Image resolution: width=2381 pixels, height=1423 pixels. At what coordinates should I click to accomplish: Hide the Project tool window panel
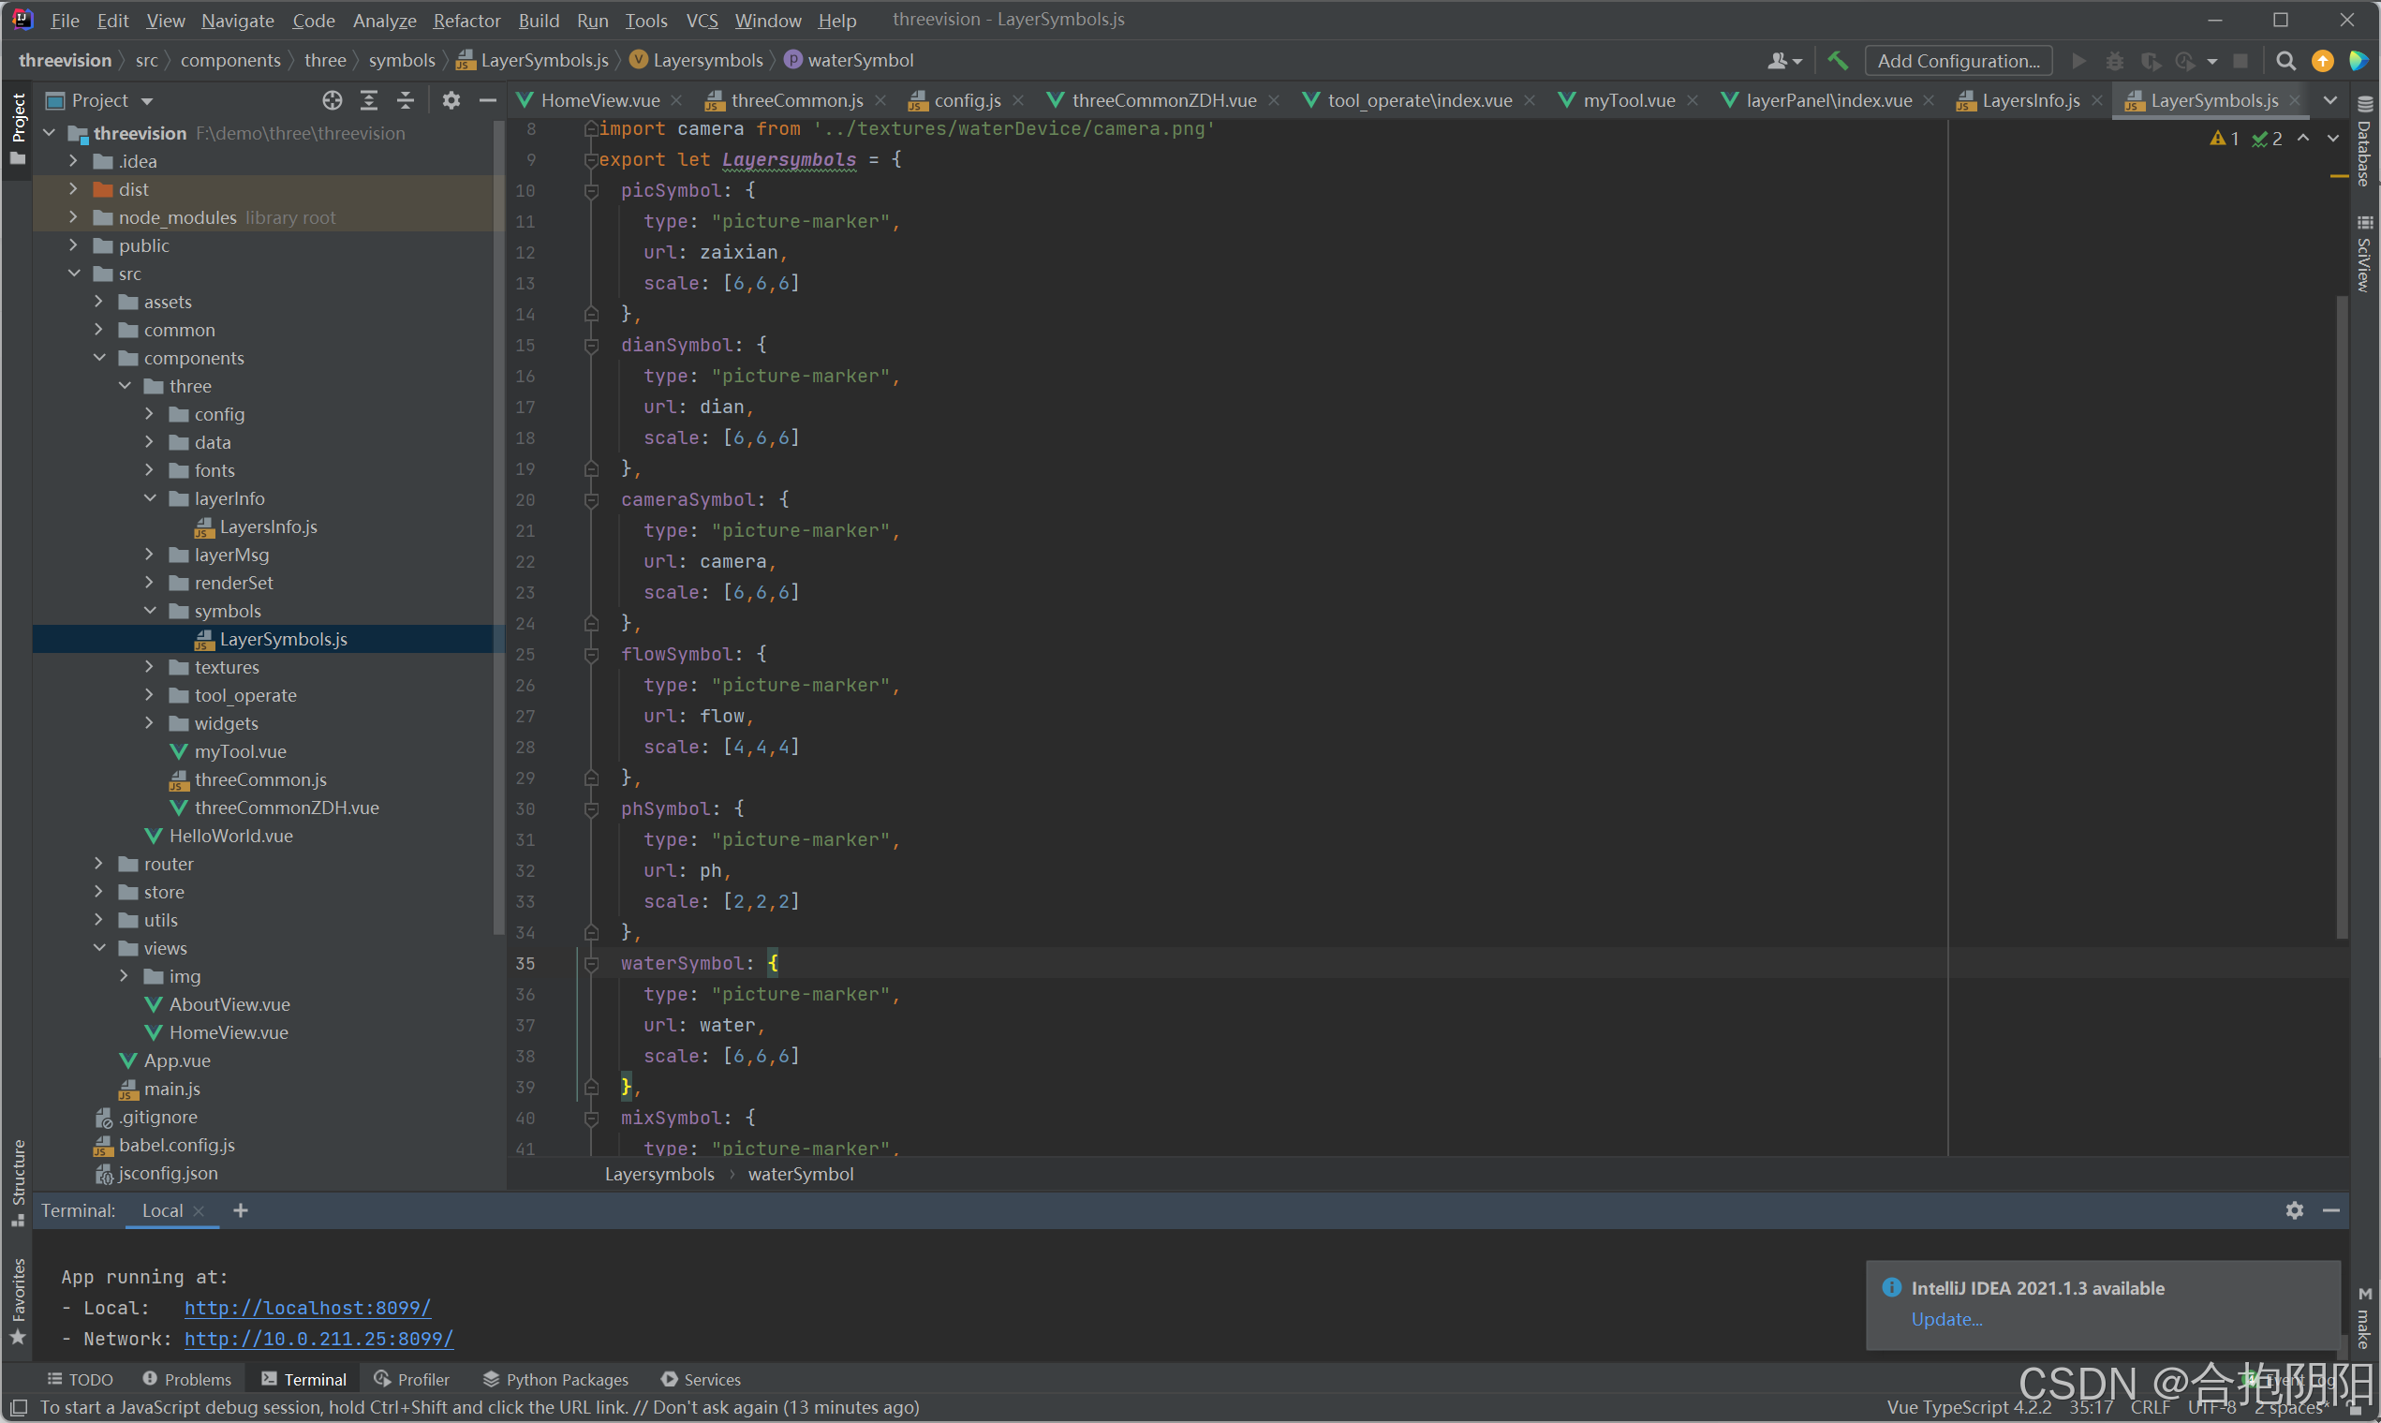tap(488, 99)
